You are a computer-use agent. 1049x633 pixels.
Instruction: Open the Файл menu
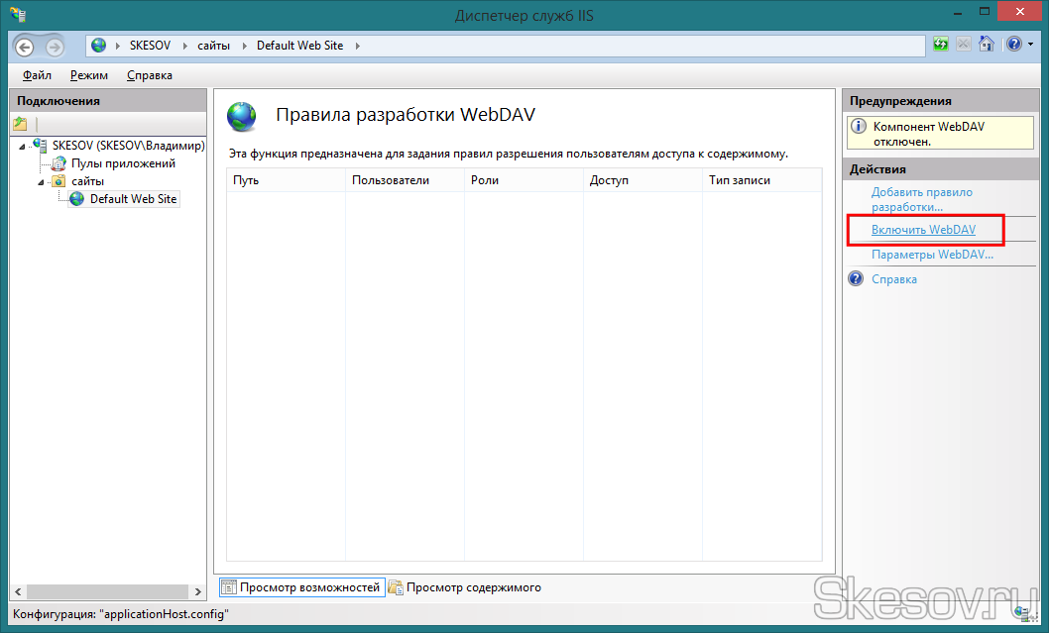(x=37, y=75)
